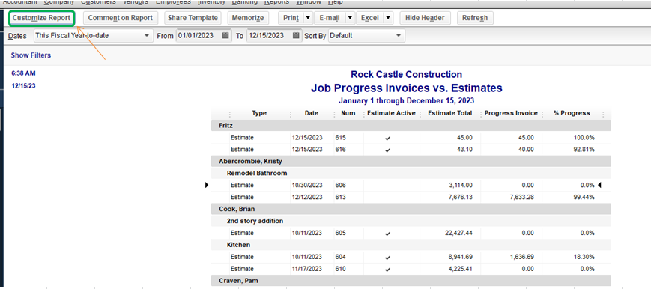651x289 pixels.
Task: Open the Sort By dropdown
Action: click(x=366, y=36)
